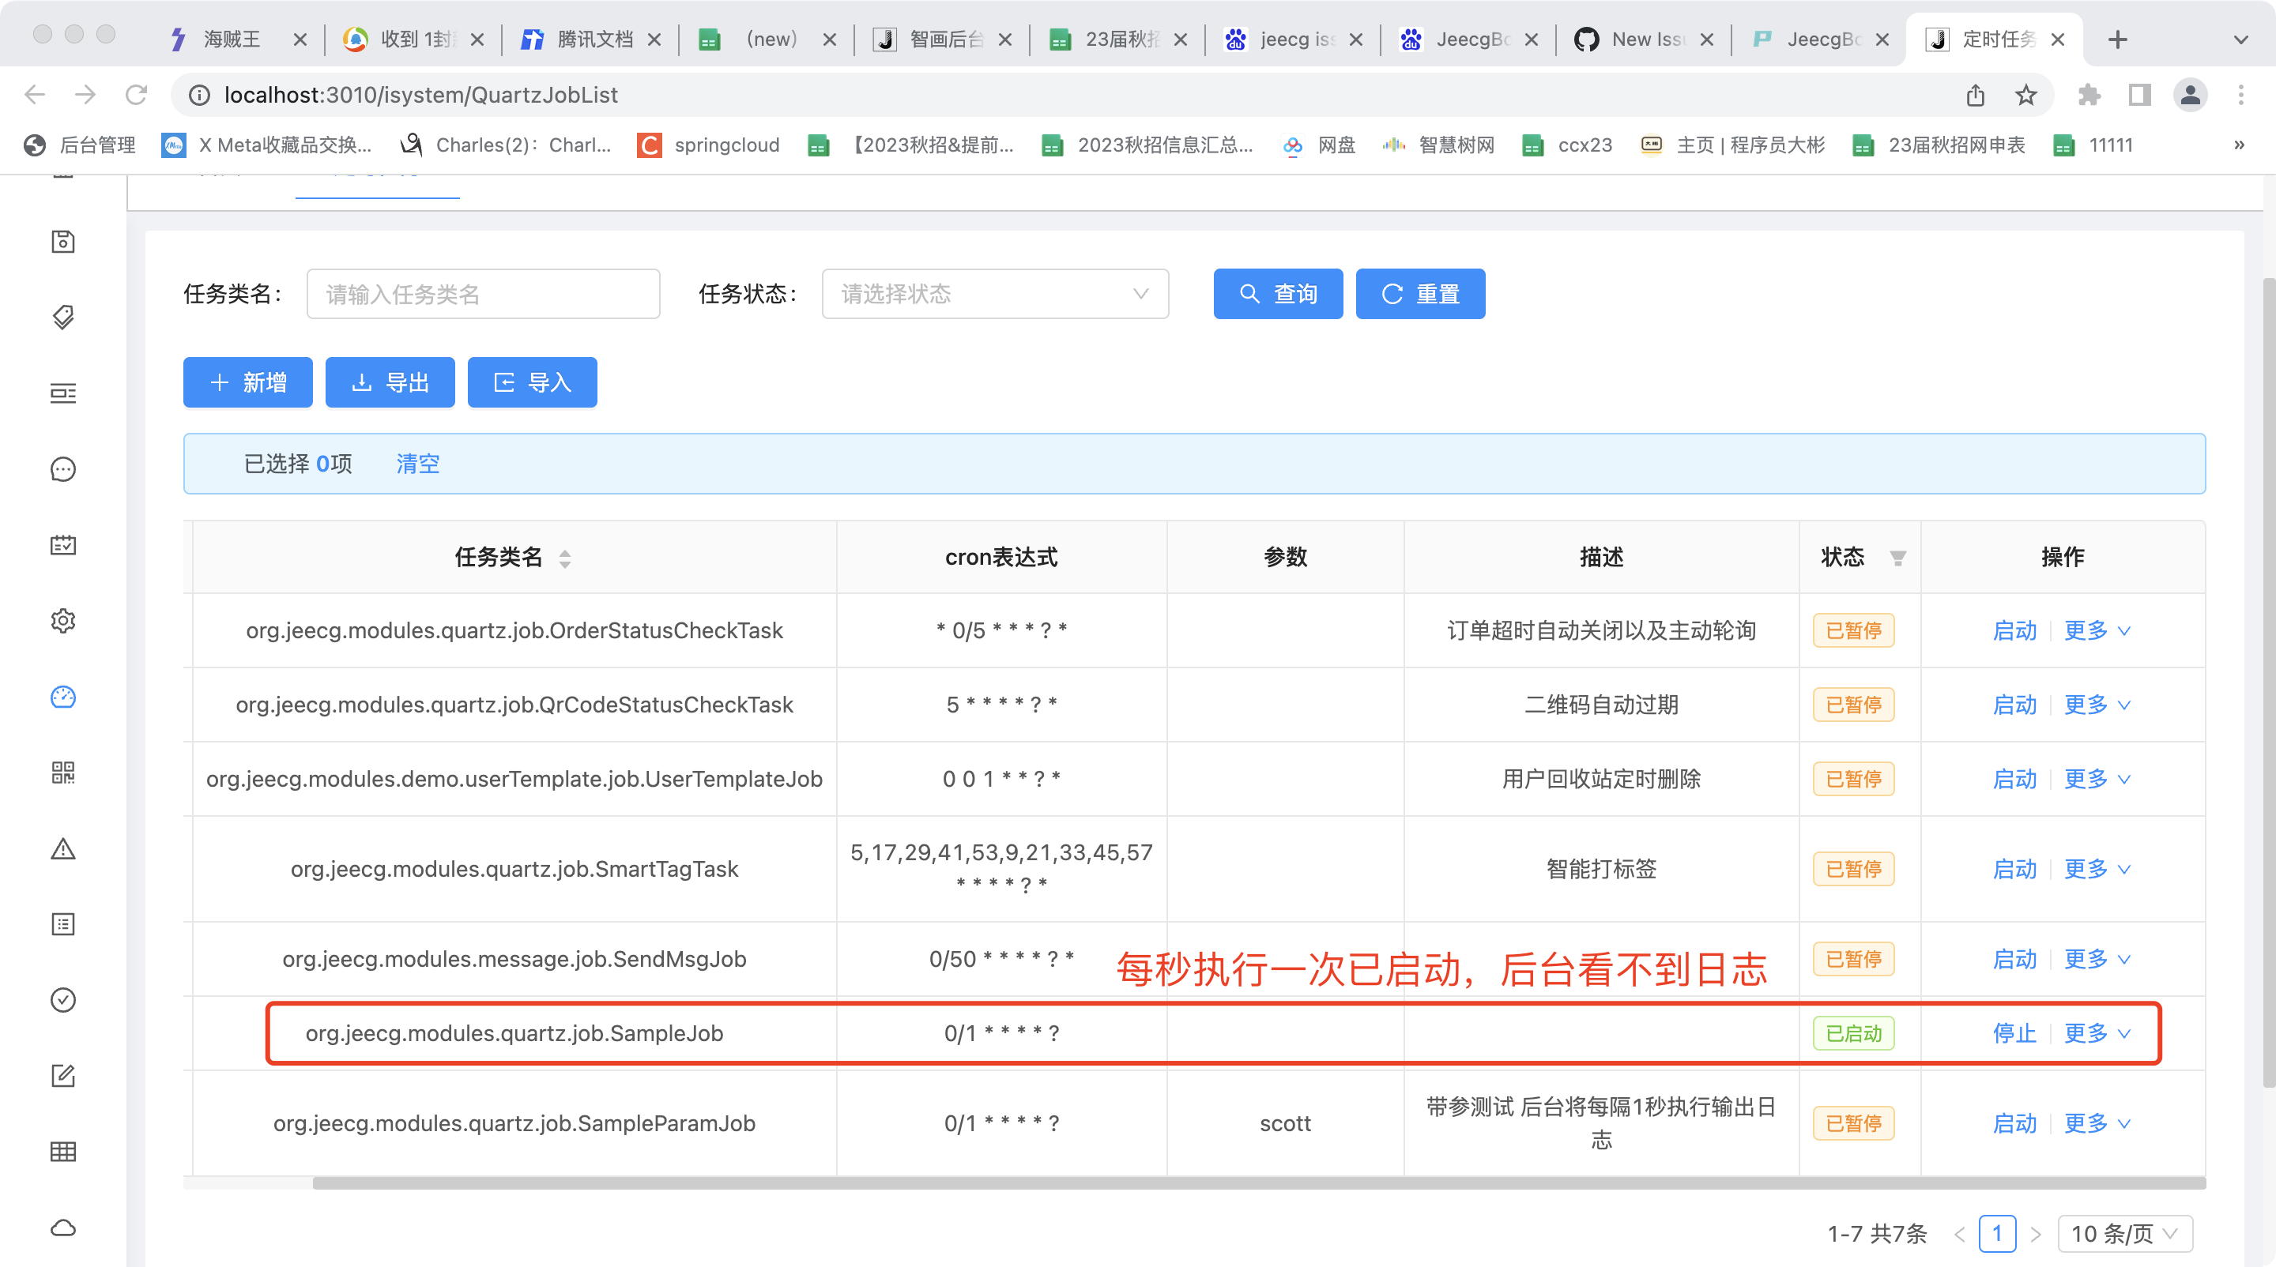Open the list document sidebar icon
The height and width of the screenshot is (1267, 2276).
point(62,924)
